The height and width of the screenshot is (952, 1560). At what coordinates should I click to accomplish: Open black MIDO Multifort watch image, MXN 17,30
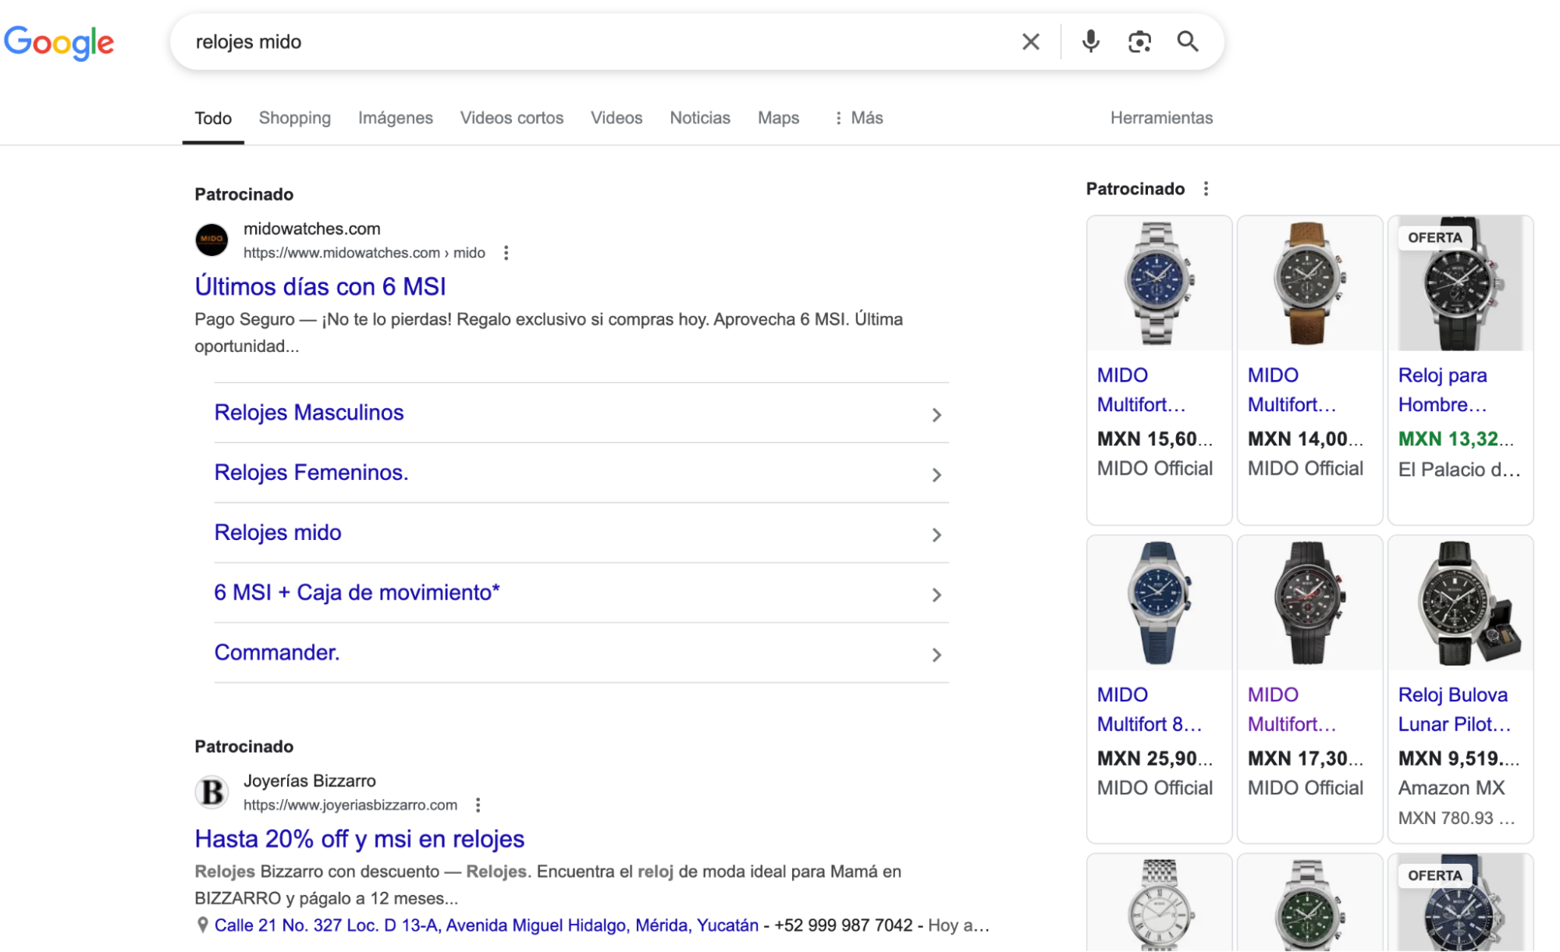coord(1309,602)
